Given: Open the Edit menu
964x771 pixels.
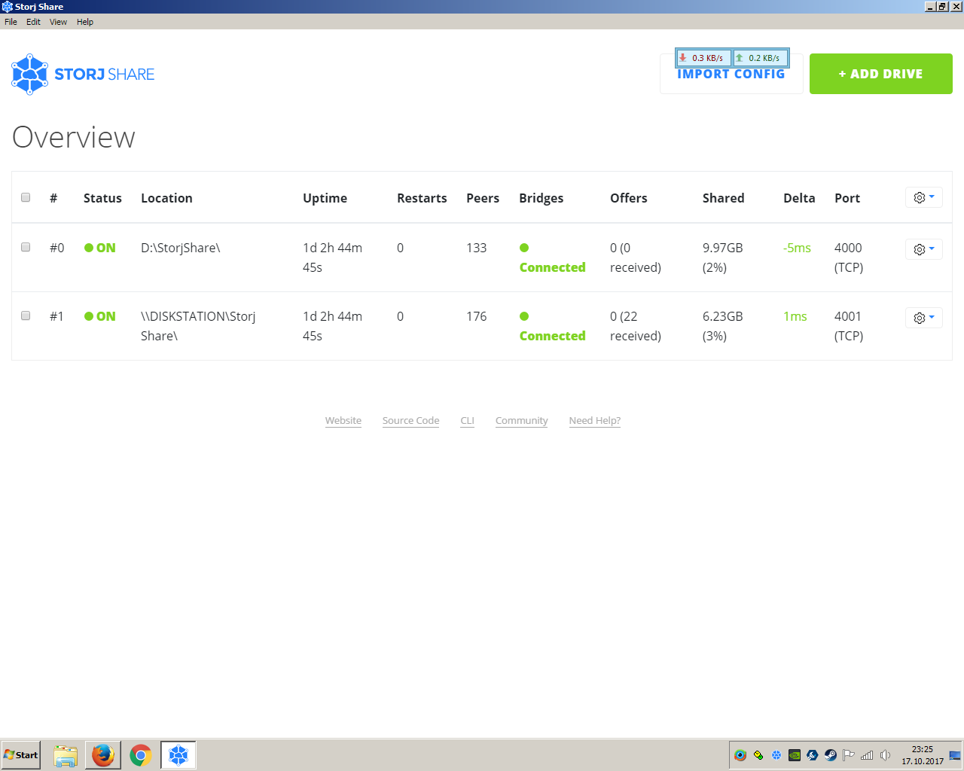Looking at the screenshot, I should coord(33,22).
